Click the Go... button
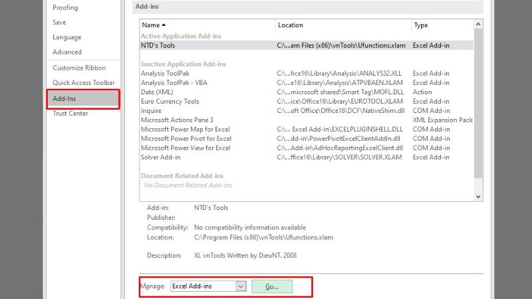532x299 pixels. pyautogui.click(x=272, y=287)
